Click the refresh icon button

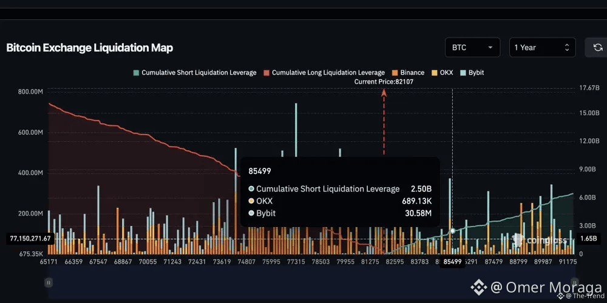598,47
